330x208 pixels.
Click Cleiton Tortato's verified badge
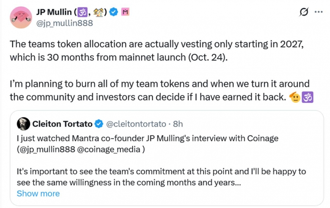99,124
